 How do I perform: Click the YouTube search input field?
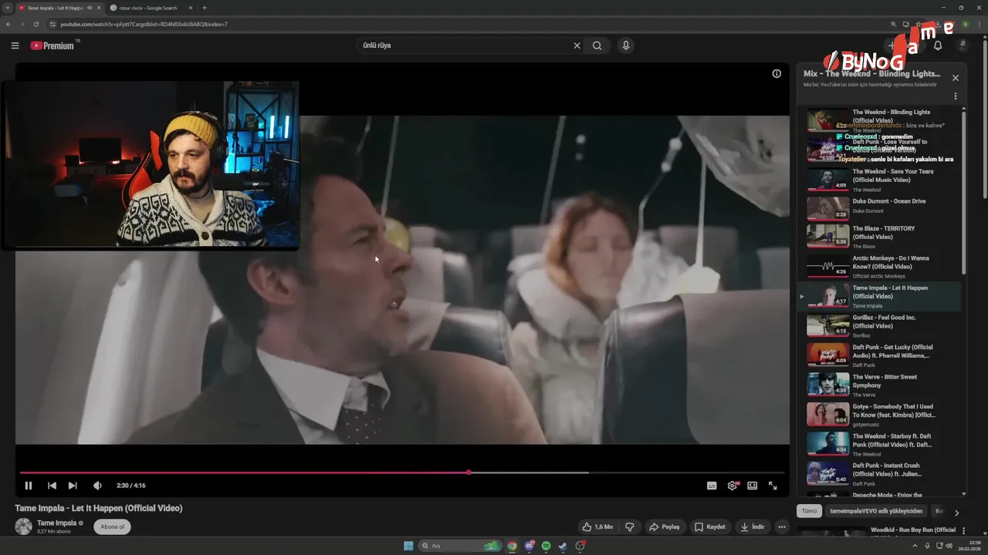click(463, 45)
